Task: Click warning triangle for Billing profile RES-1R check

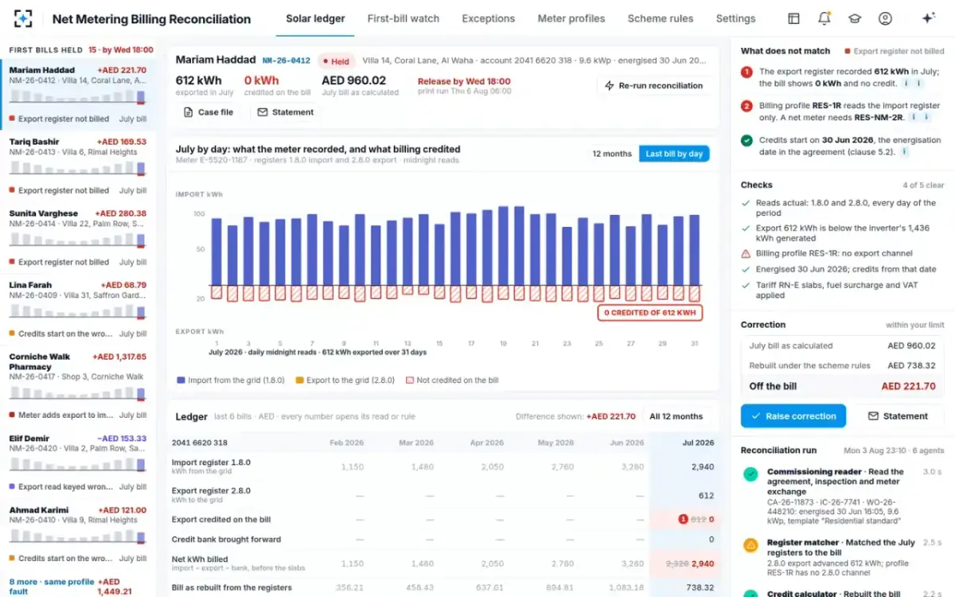Action: 746,253
